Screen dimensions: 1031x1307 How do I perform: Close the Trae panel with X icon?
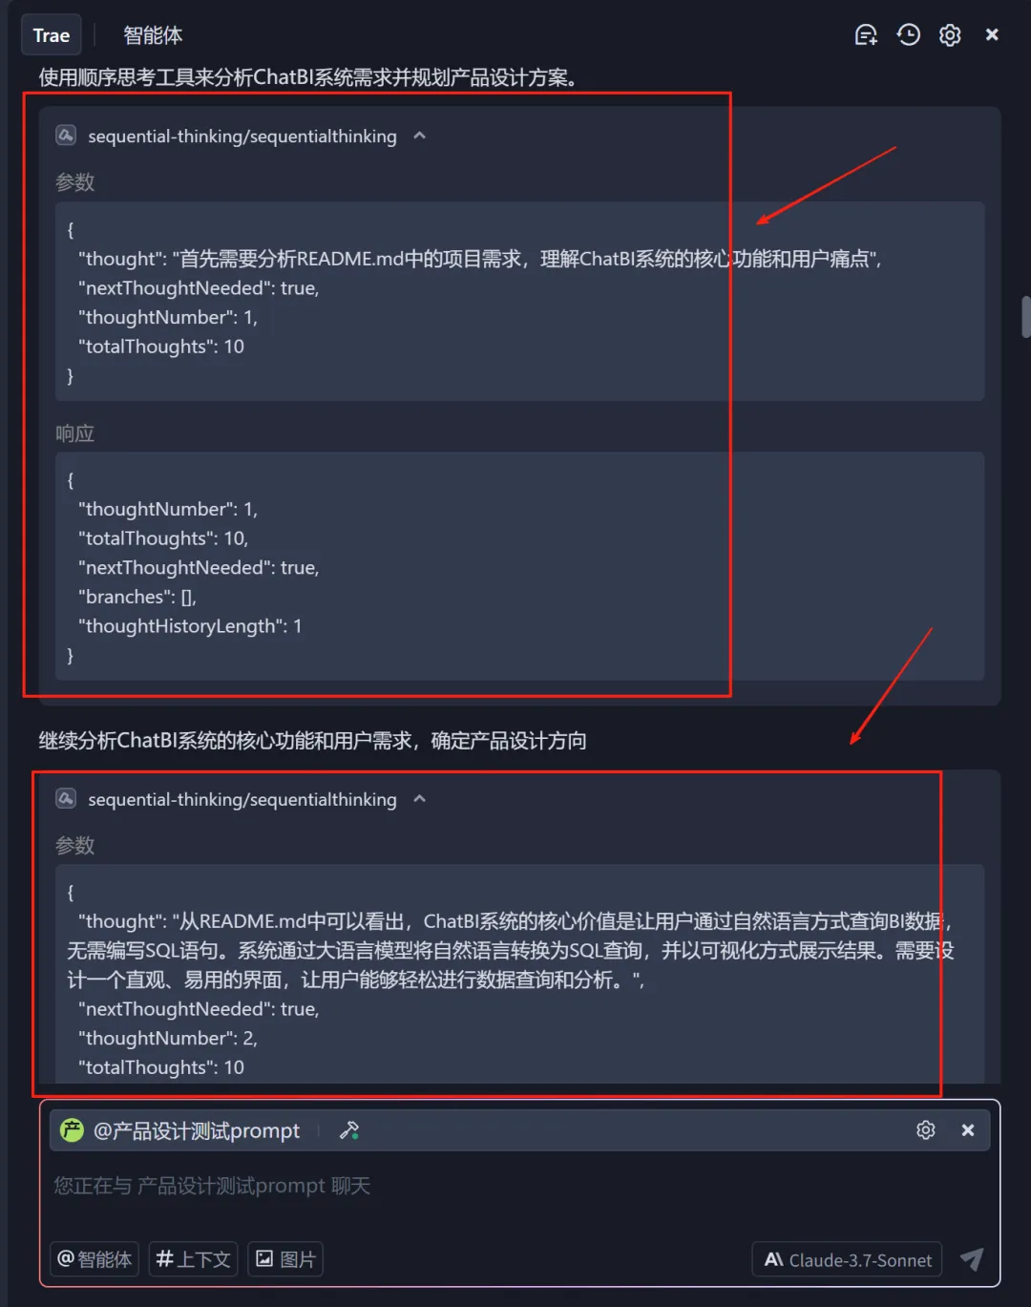[992, 34]
